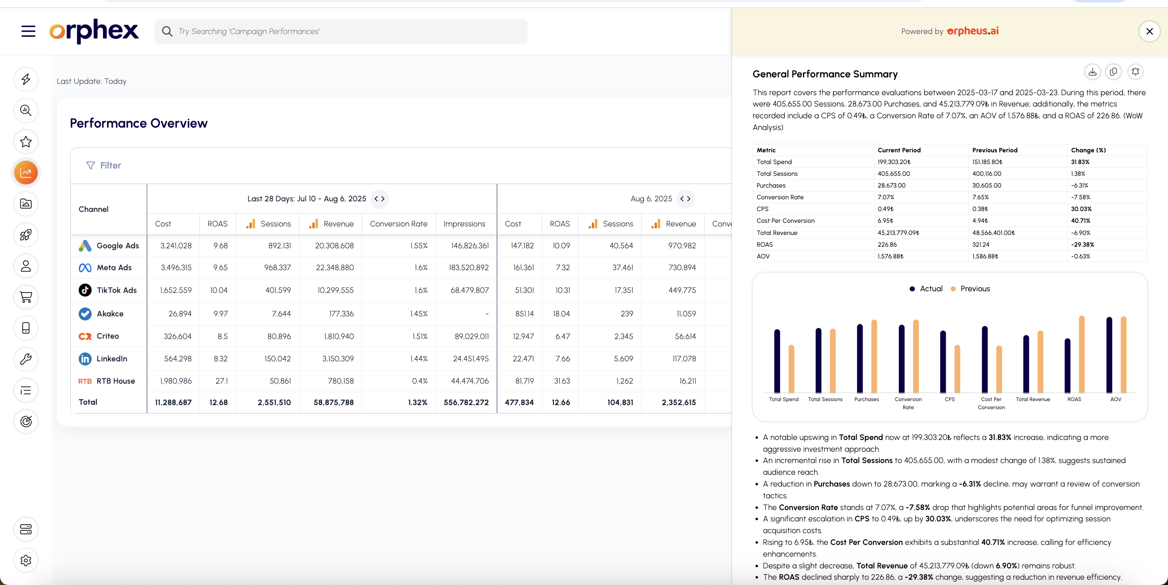Screen dimensions: 1168x585
Task: Open the Aug 6, 2025 date selector
Action: pyautogui.click(x=685, y=199)
